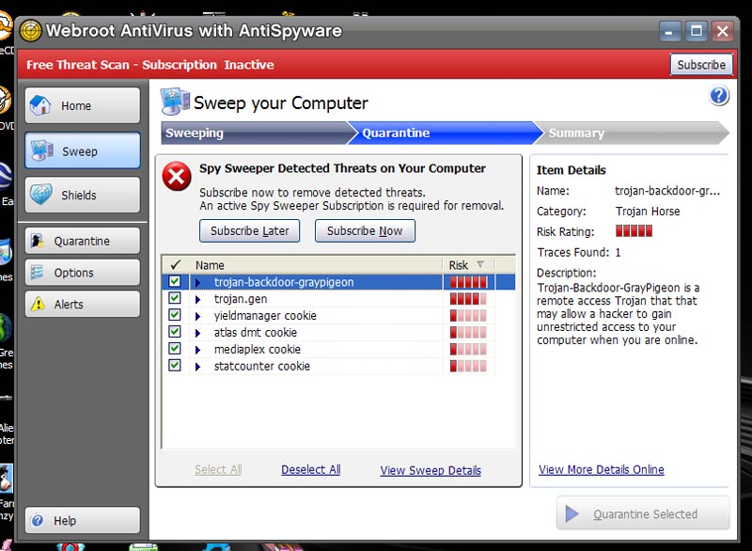Click the Shields globe icon
Image resolution: width=752 pixels, height=551 pixels.
[41, 195]
